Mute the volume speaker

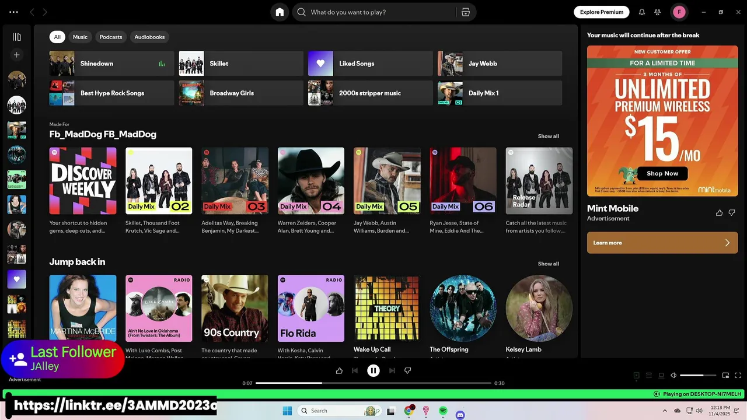673,376
